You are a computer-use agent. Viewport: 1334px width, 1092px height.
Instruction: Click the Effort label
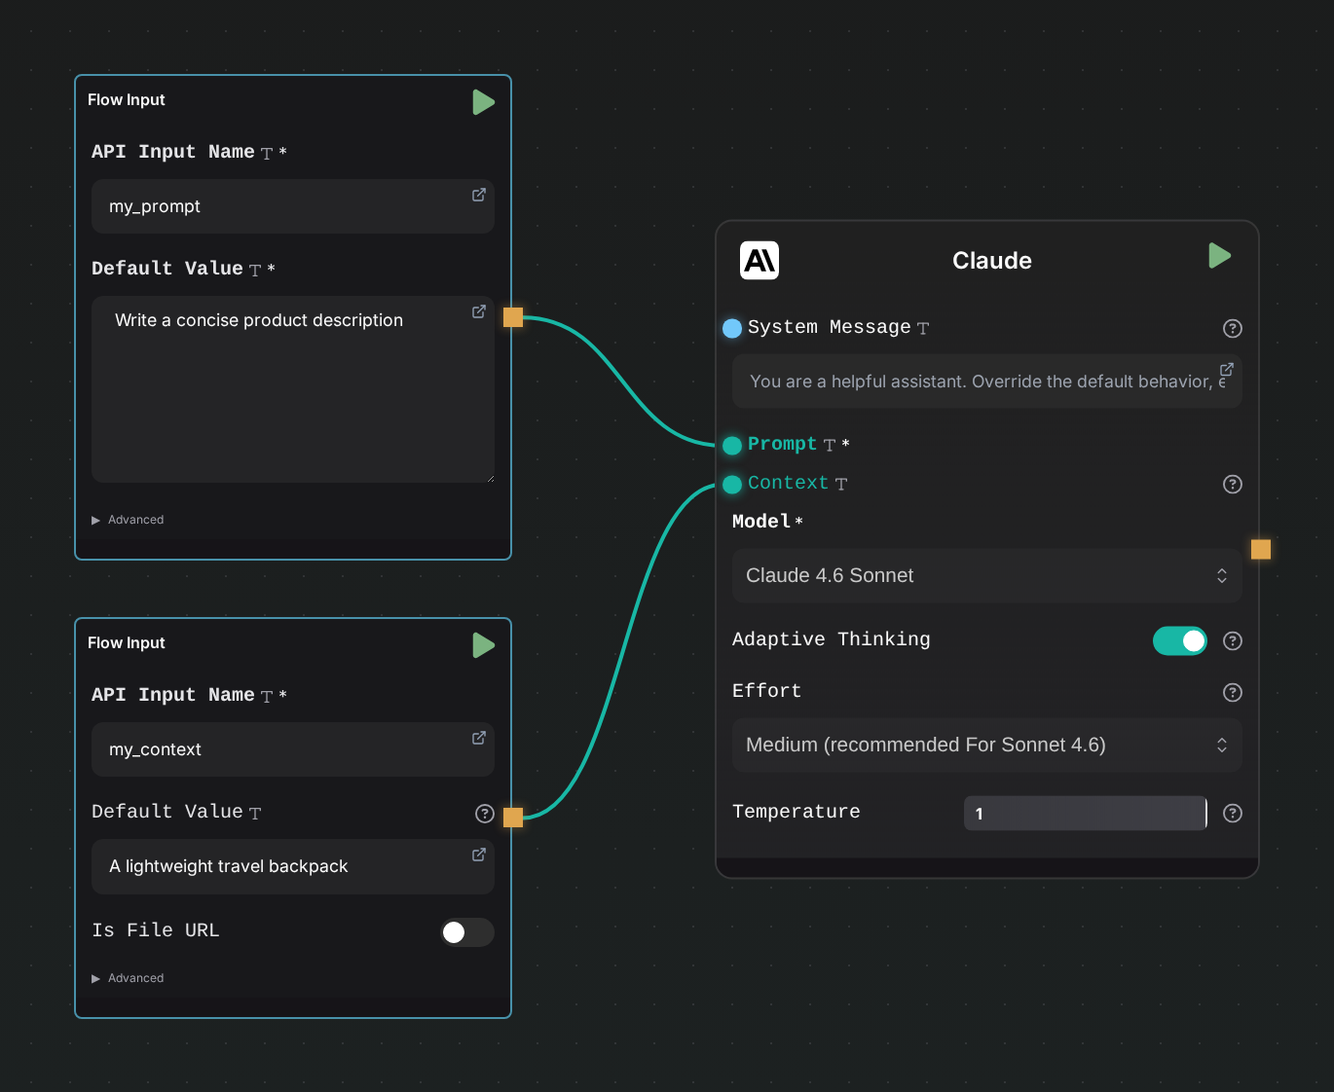point(767,691)
